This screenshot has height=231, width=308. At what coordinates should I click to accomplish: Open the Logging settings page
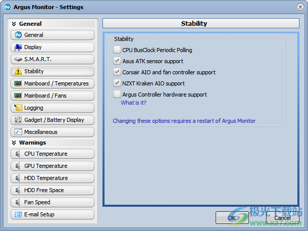[x=53, y=108]
